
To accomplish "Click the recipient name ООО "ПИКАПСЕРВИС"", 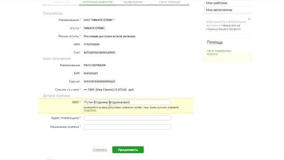I will click(99, 20).
